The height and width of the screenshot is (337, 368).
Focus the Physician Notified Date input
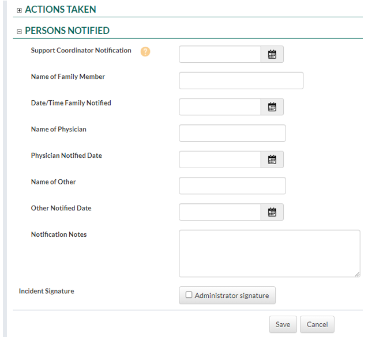(x=220, y=160)
